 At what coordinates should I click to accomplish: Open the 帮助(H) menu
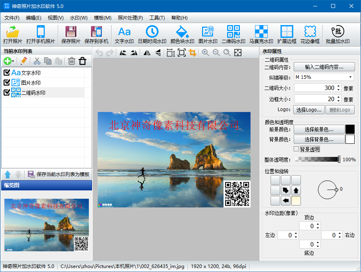(179, 18)
